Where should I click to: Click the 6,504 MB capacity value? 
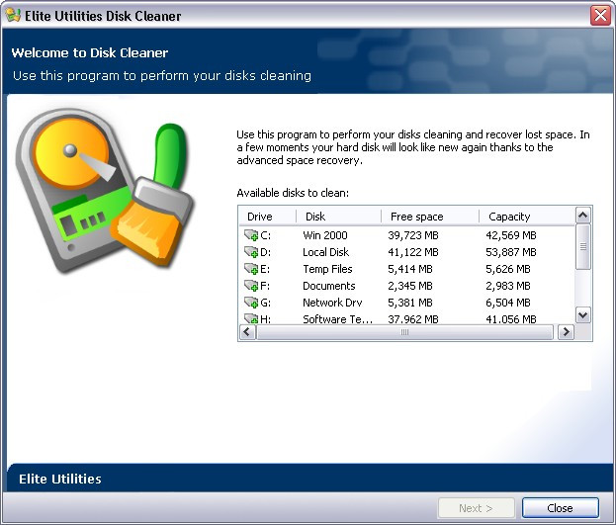[x=508, y=303]
